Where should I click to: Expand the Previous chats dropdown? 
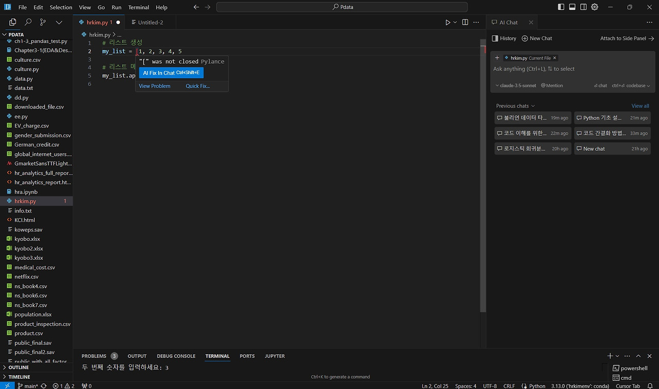pos(515,106)
